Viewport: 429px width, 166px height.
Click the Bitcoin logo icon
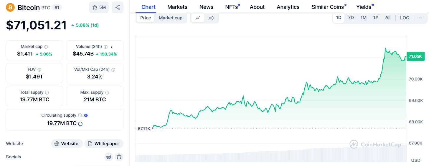(x=11, y=7)
